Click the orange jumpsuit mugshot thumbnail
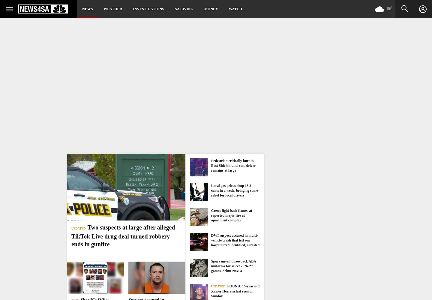The height and width of the screenshot is (300, 432). pos(157,277)
